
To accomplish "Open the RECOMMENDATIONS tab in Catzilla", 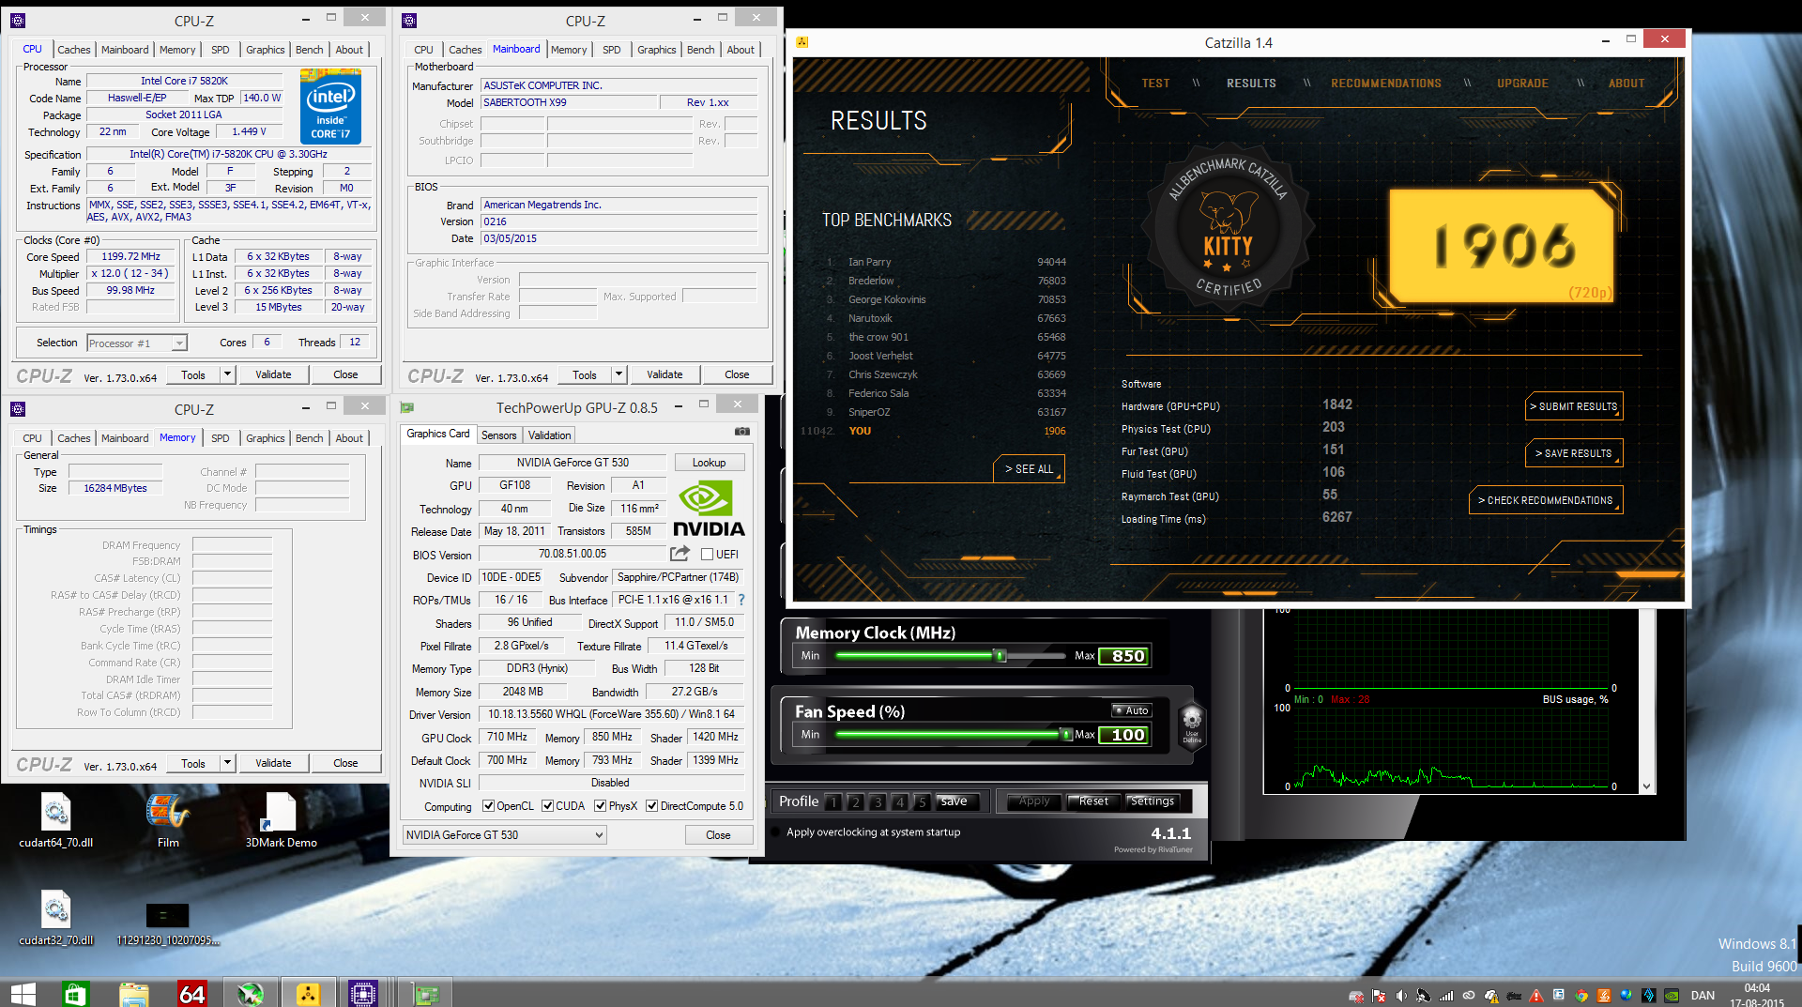I will click(x=1385, y=84).
